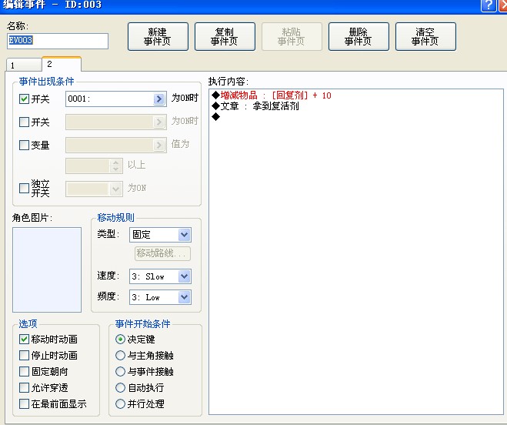The height and width of the screenshot is (425, 507).
Task: Enable the 变量 condition checkbox
Action: pos(25,145)
